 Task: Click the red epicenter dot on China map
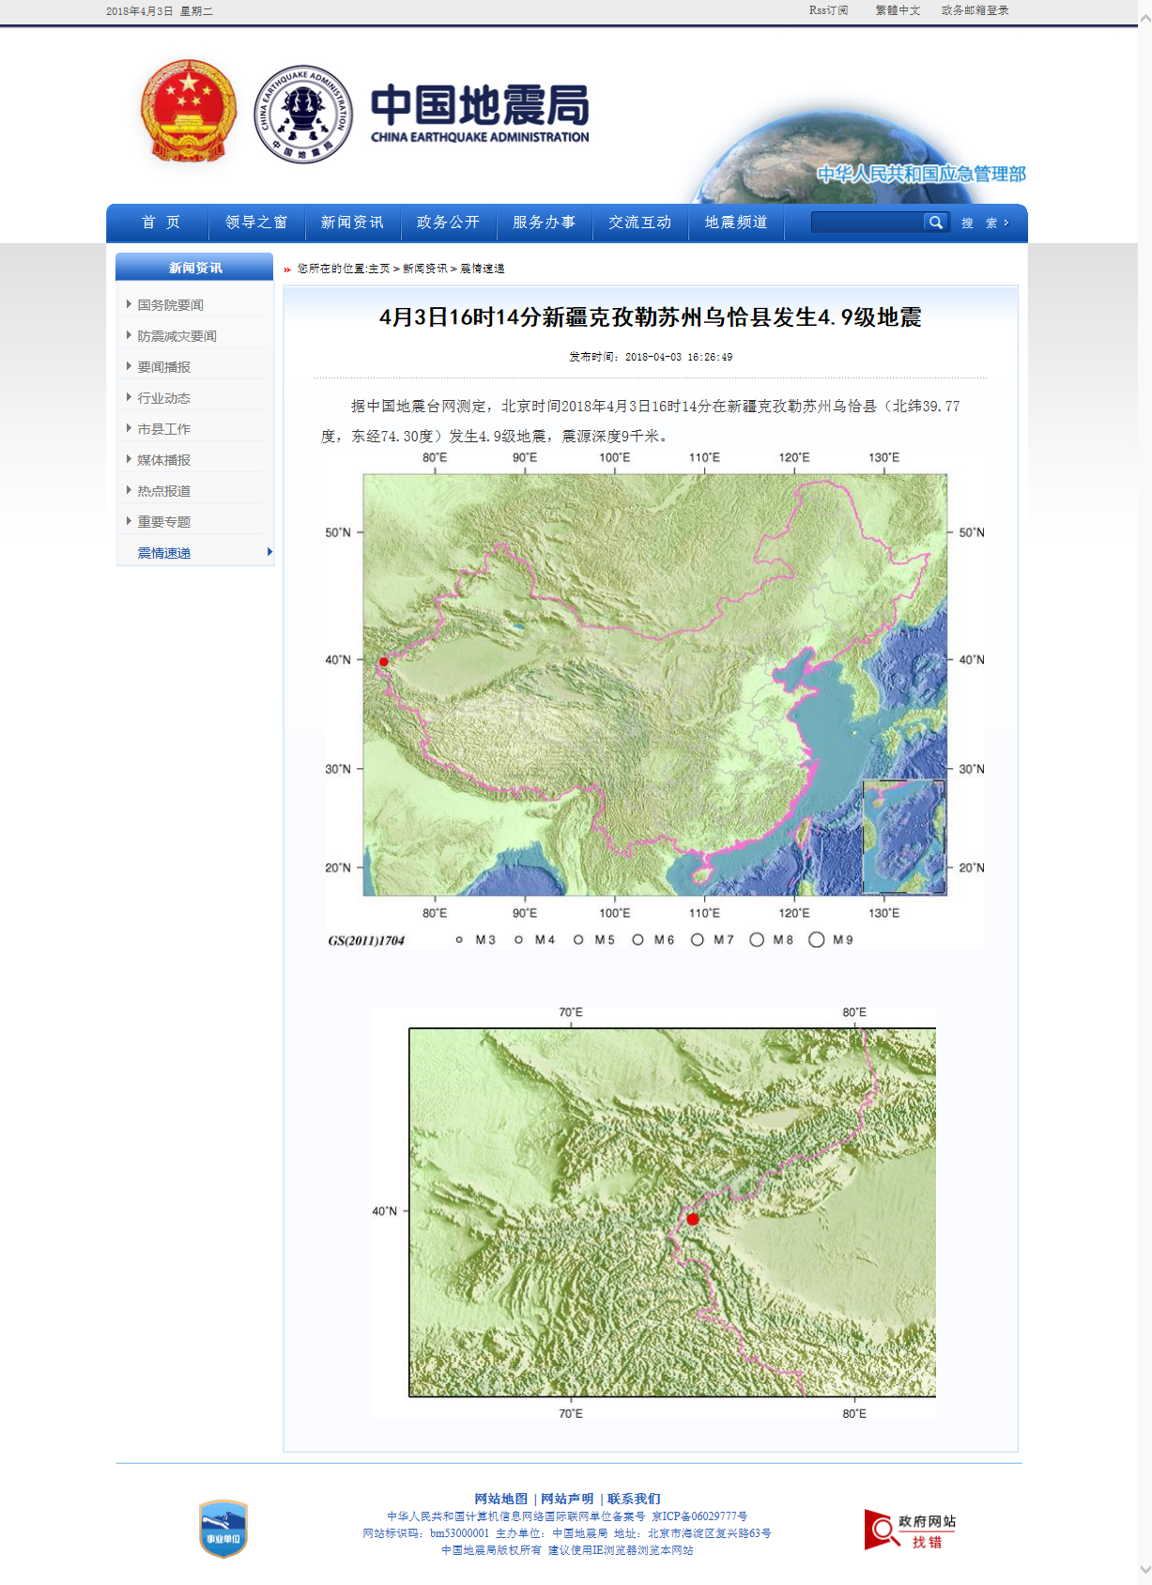pos(383,662)
